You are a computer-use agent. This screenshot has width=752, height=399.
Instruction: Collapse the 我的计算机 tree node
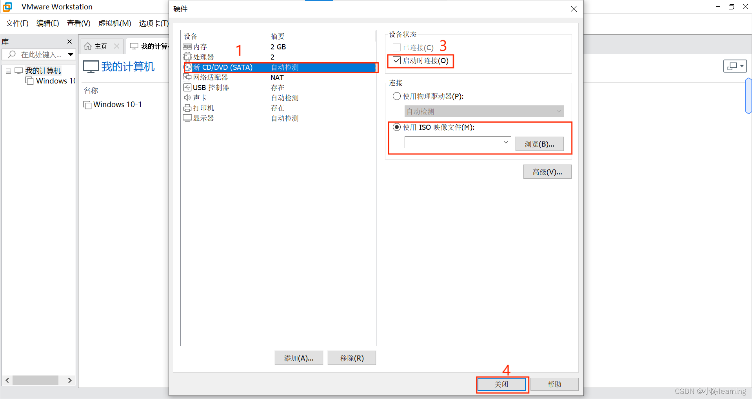point(8,71)
